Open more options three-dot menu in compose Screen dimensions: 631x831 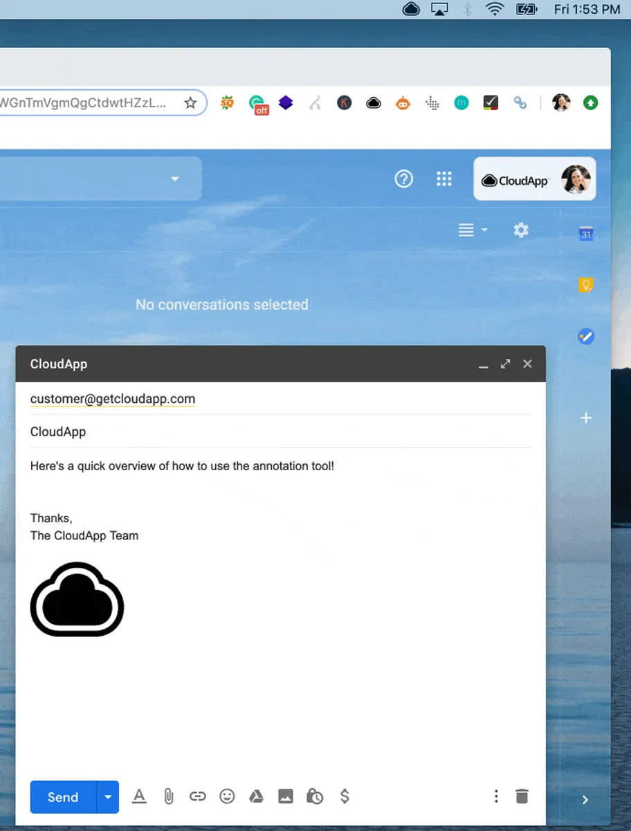coord(496,796)
